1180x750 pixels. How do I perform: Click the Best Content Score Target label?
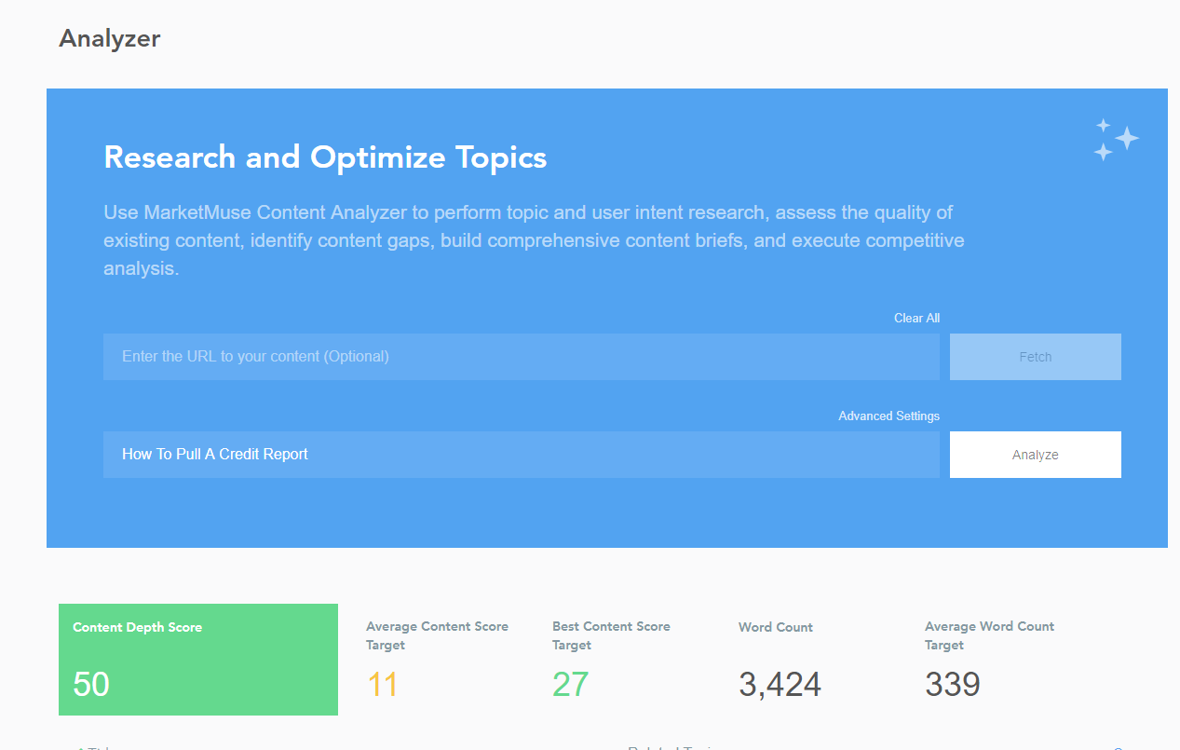611,635
